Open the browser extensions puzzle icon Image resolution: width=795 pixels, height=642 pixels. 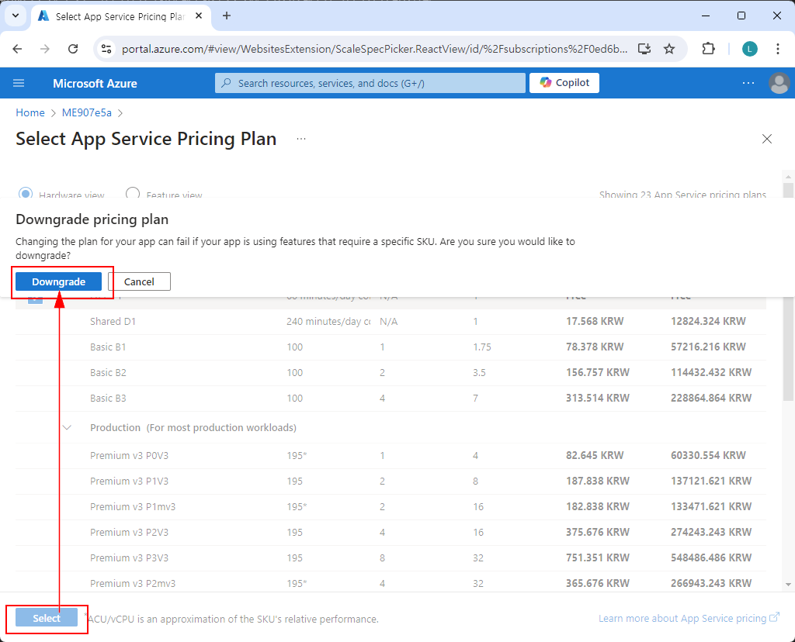coord(708,49)
